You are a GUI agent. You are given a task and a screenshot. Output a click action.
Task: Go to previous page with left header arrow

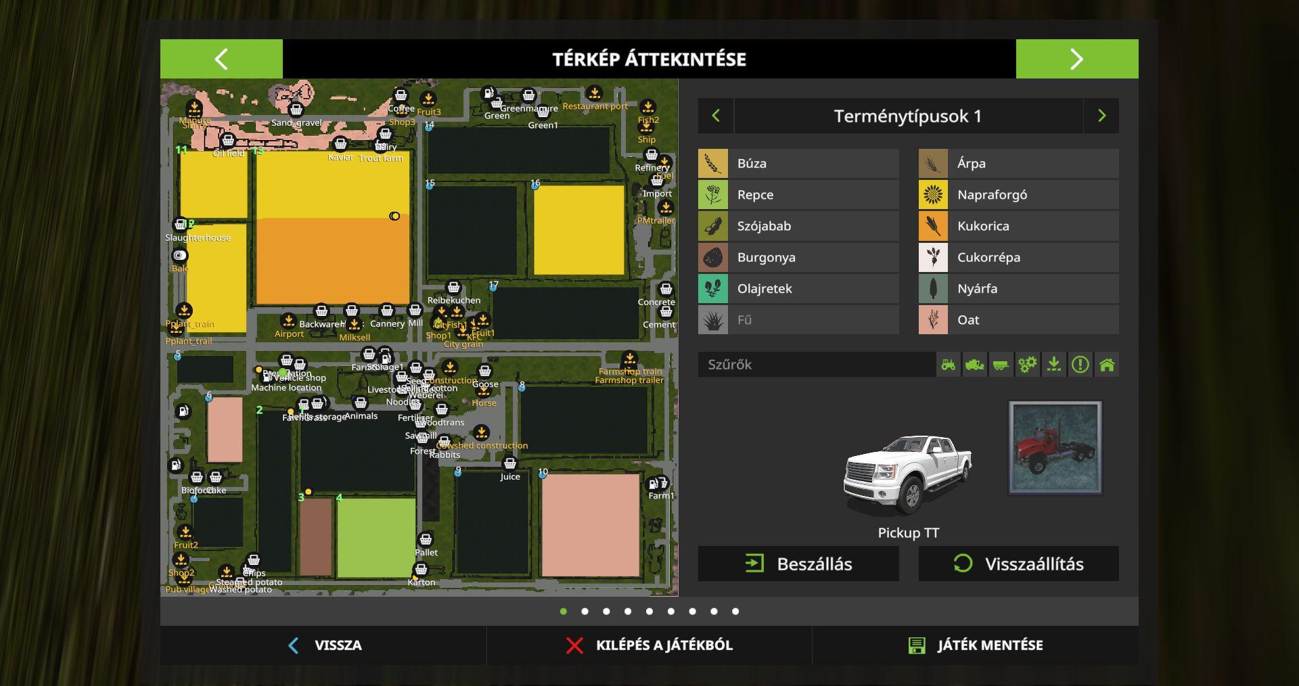tap(221, 59)
